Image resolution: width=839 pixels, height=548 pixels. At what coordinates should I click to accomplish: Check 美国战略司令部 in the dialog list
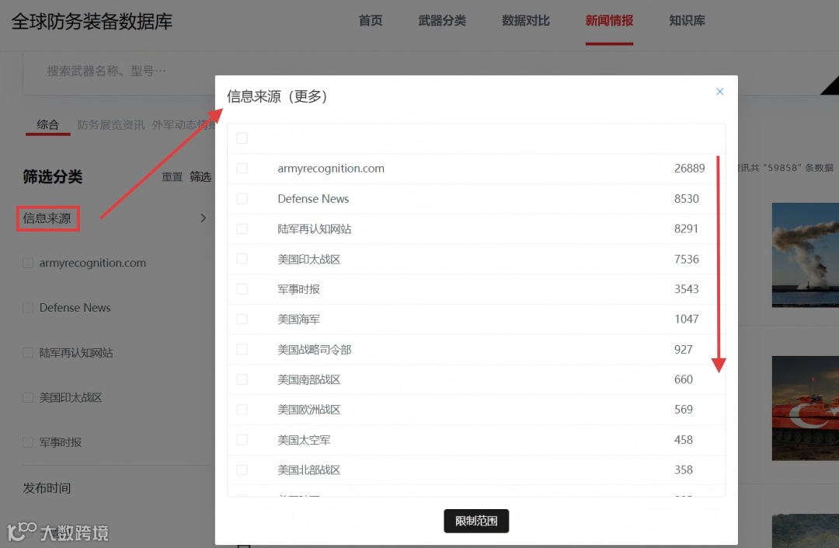coord(242,350)
